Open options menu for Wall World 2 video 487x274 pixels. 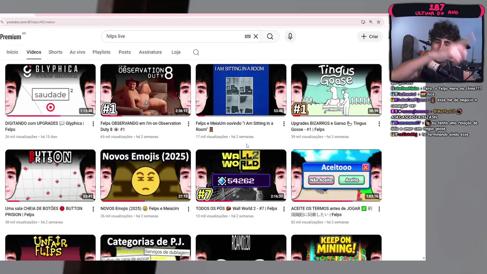pos(284,209)
